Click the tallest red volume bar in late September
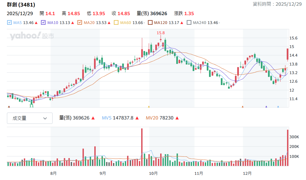 [x=142, y=147]
